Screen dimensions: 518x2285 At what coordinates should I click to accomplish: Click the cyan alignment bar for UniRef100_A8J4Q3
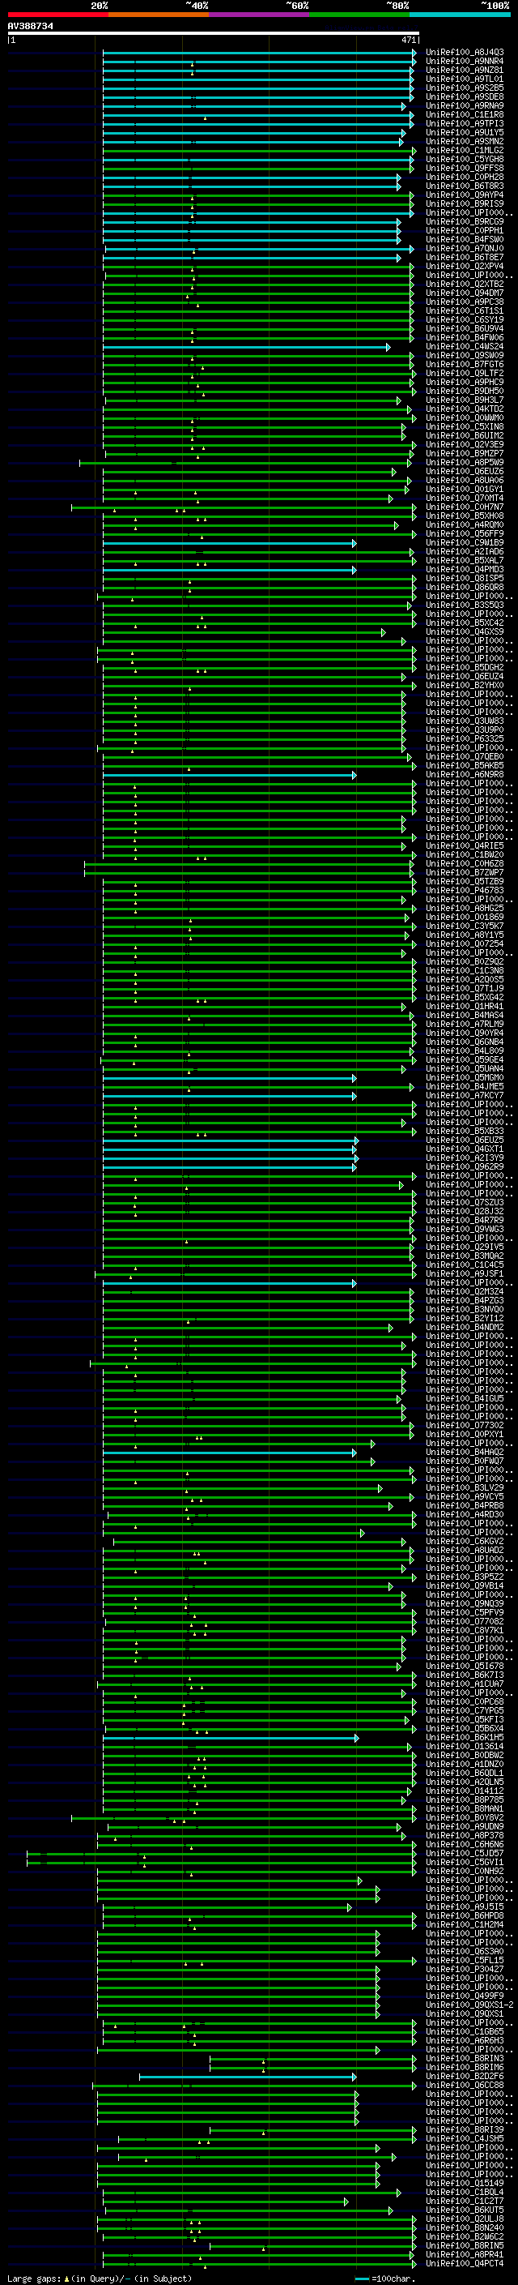point(260,53)
